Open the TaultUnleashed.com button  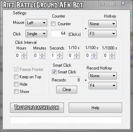37,108
